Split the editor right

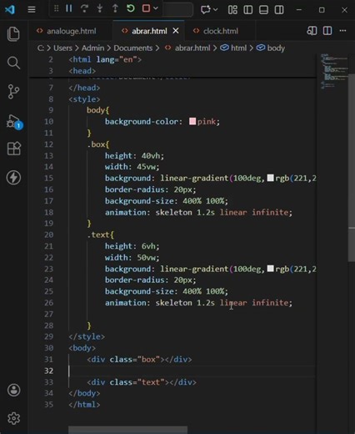(327, 31)
